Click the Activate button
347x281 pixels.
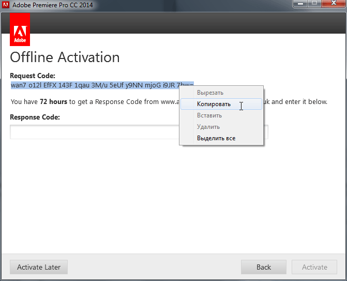click(x=314, y=267)
